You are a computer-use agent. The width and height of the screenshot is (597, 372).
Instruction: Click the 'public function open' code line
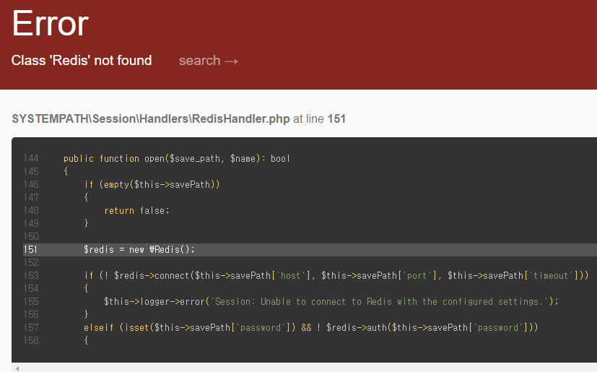click(177, 159)
